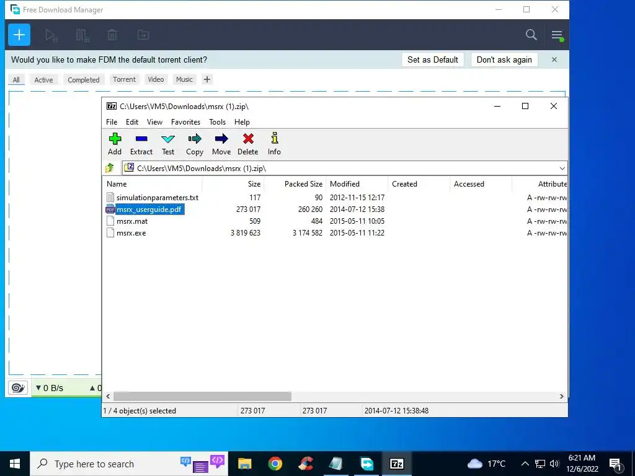Switch to the All tab in FDM
This screenshot has height=476, width=635.
[16, 80]
